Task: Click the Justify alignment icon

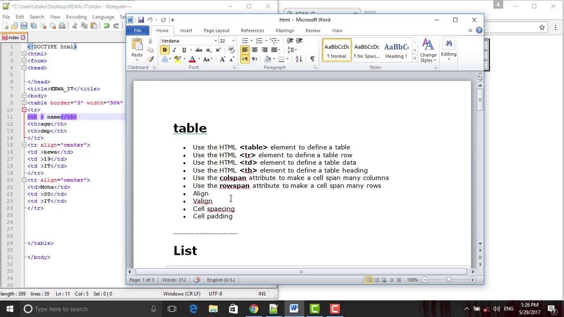Action: [274, 50]
